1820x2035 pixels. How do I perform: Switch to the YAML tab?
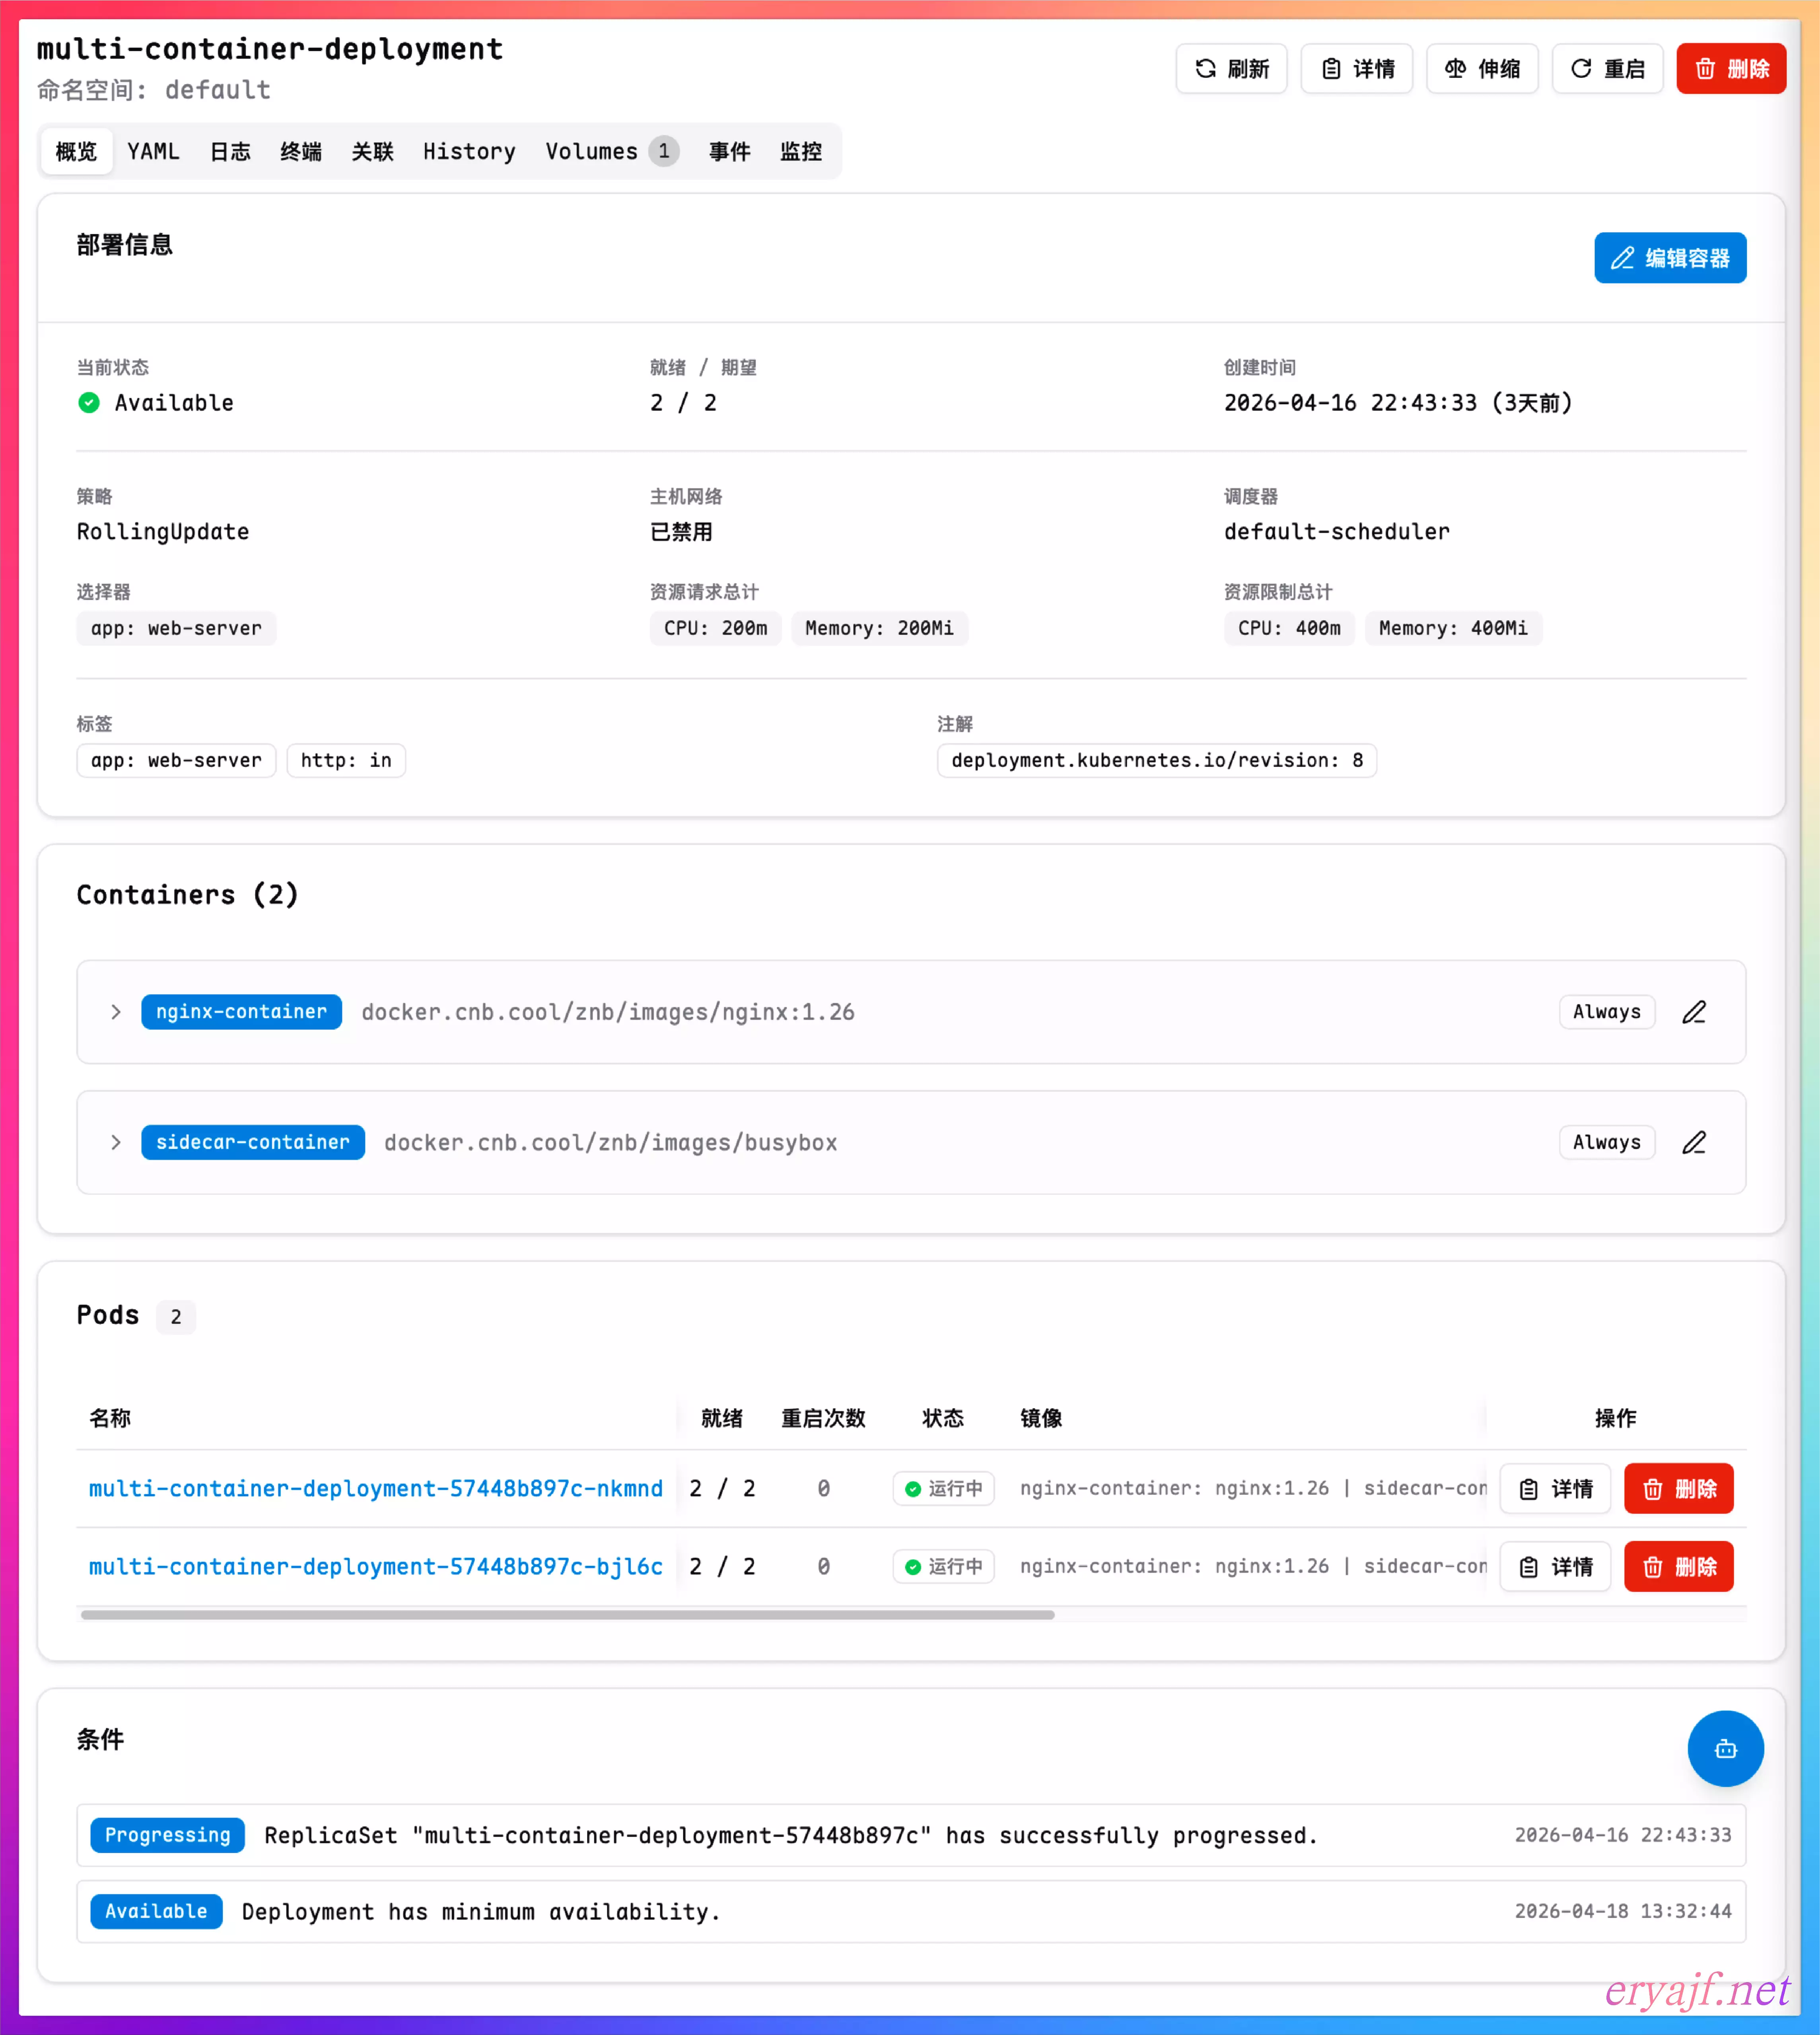[153, 151]
